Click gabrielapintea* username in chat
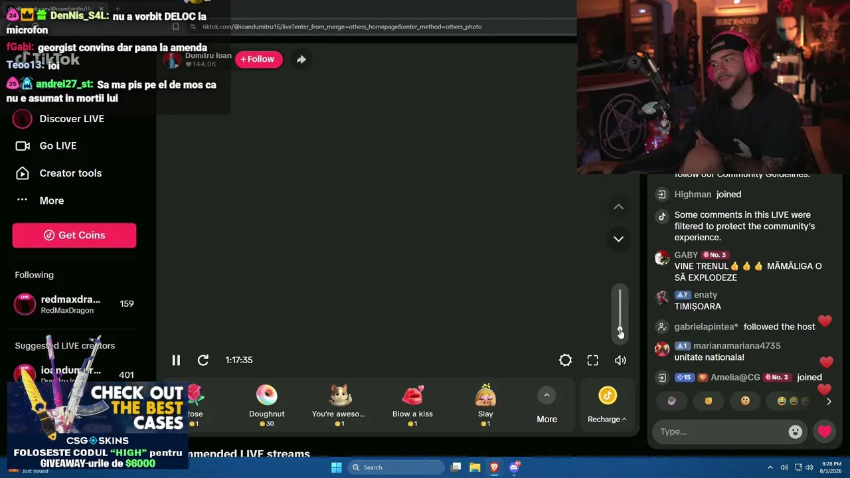Screen dimensions: 850x478 pos(706,327)
